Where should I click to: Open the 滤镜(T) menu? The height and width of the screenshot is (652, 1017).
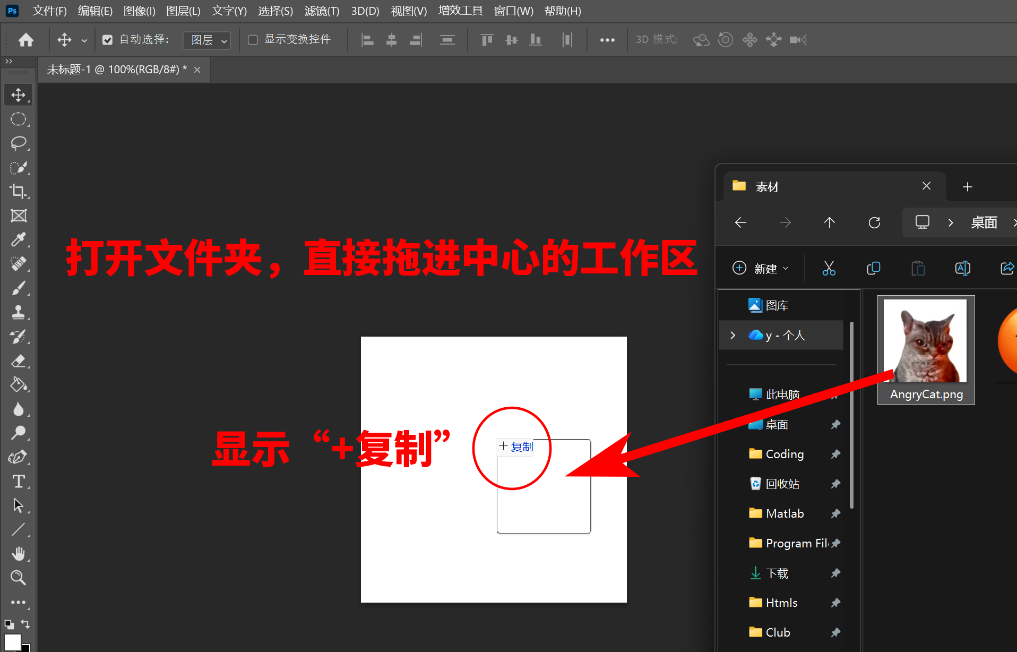point(322,11)
